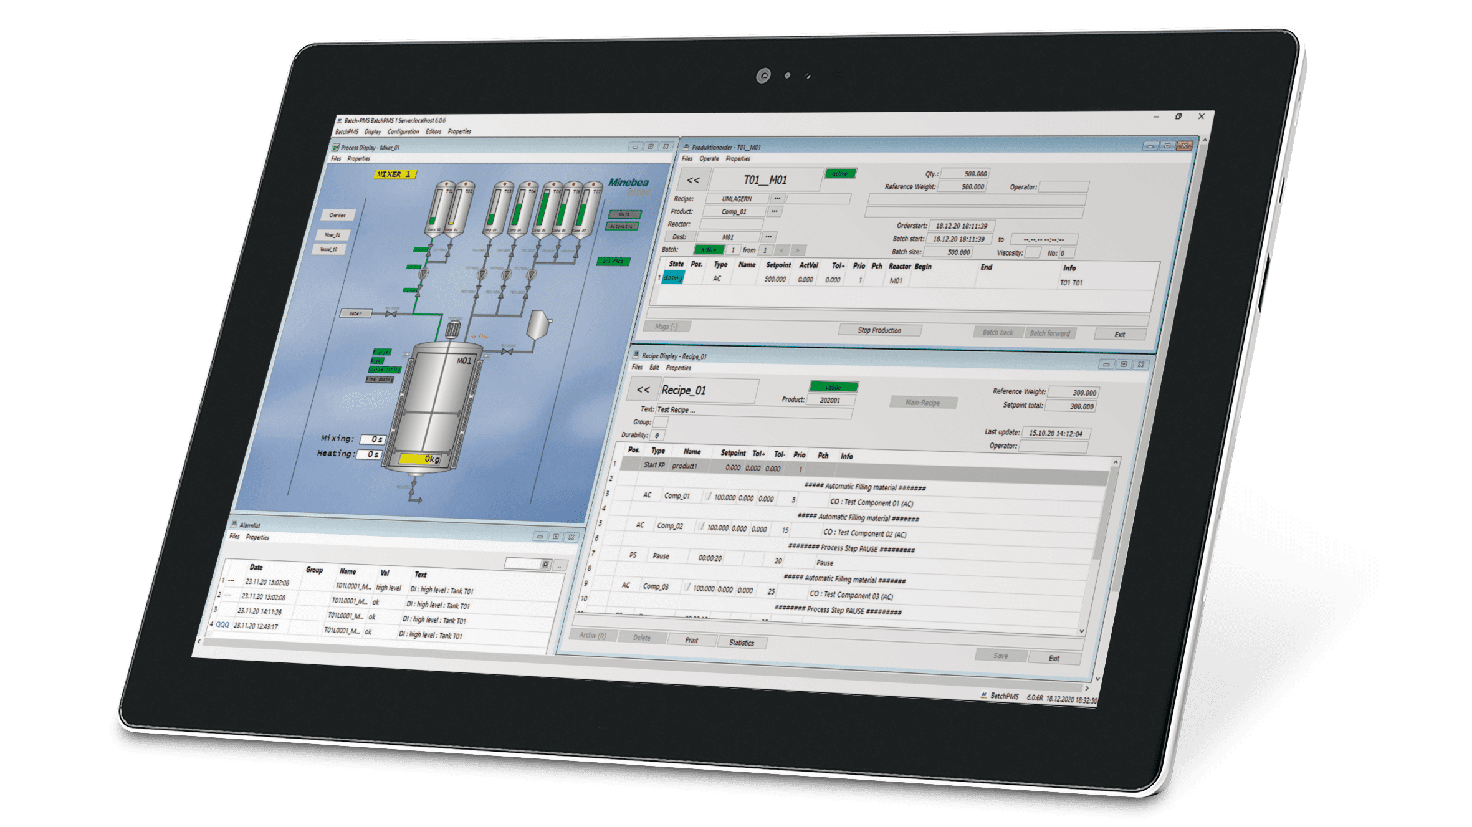Click the Qty. field showing 500.000
Screen dimensions: 1472x827
(x=966, y=174)
